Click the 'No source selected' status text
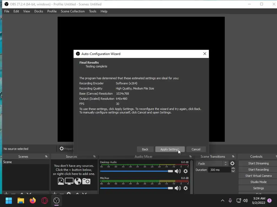 16,149
